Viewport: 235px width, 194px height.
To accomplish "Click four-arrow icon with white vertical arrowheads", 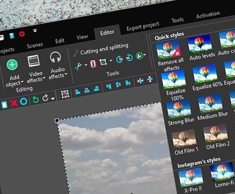I will (150, 80).
